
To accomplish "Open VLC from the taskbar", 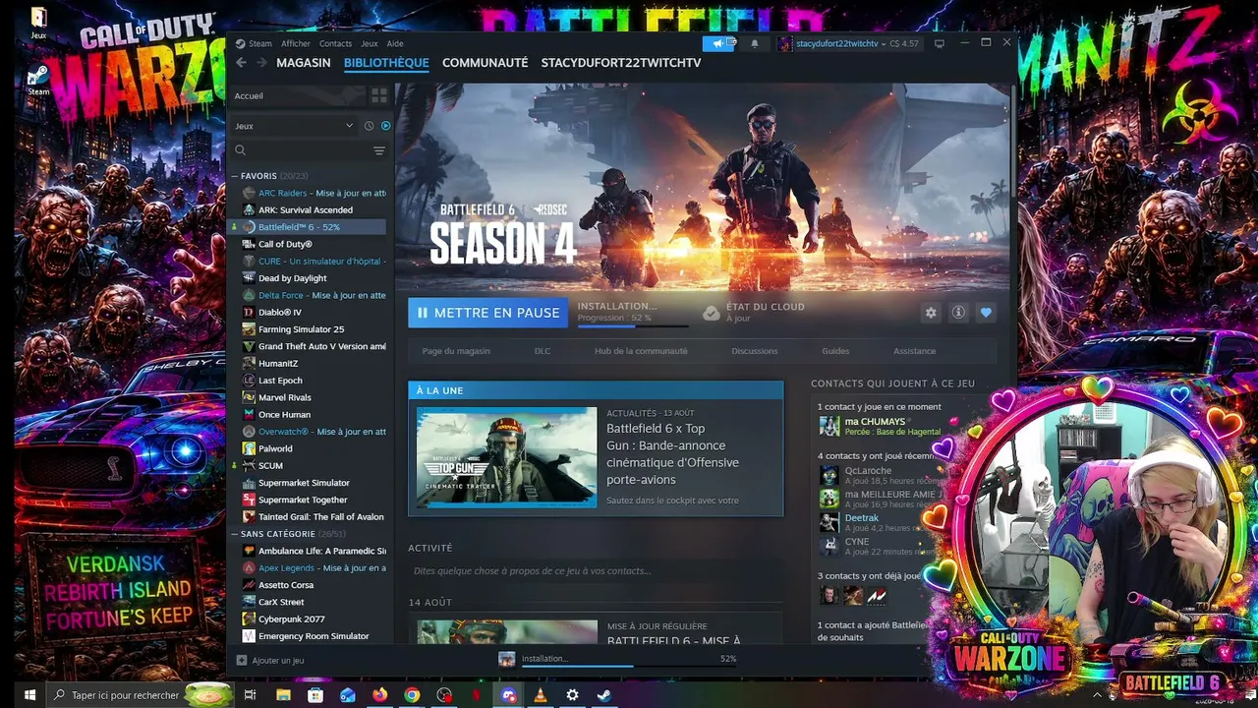I will click(540, 695).
